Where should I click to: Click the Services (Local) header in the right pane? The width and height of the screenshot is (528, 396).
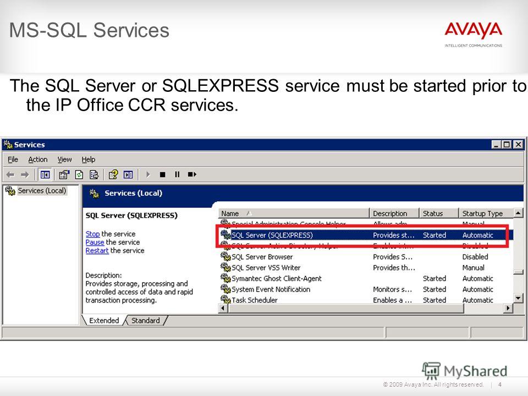133,193
